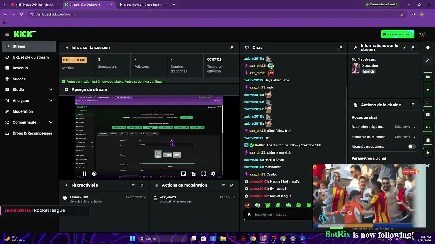Open Modération in the sidebar
This screenshot has height=244, width=435.
[29, 111]
